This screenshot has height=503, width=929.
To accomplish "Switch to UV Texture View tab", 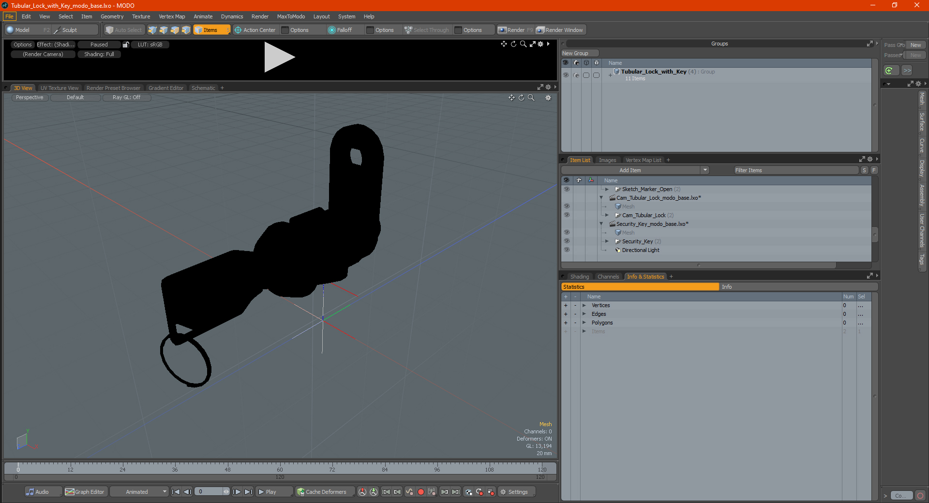I will point(60,88).
